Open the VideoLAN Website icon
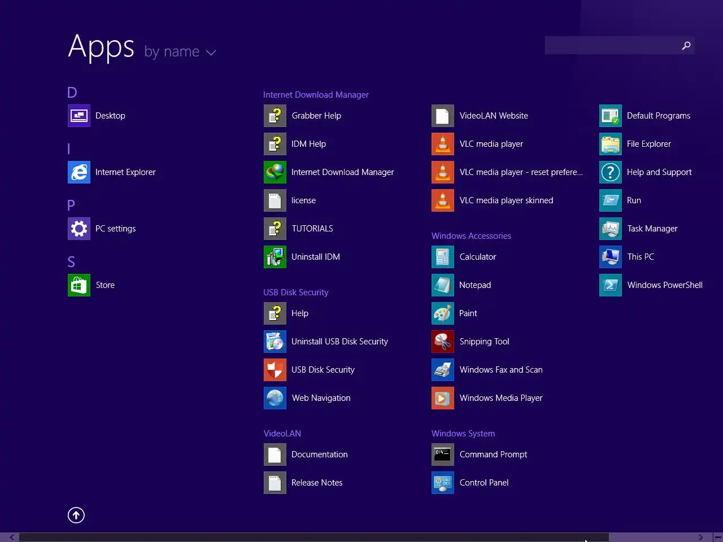This screenshot has height=542, width=723. point(443,116)
